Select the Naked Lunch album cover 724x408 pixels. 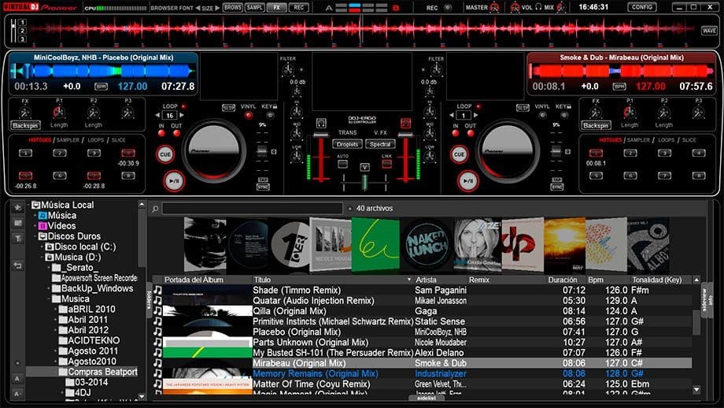pos(427,246)
